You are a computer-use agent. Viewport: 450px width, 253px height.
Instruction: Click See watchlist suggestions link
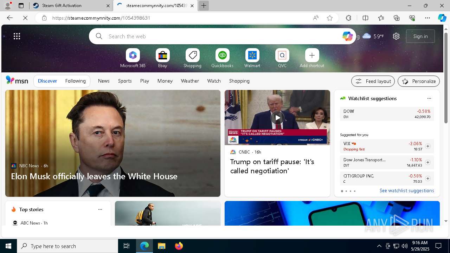coord(407,190)
